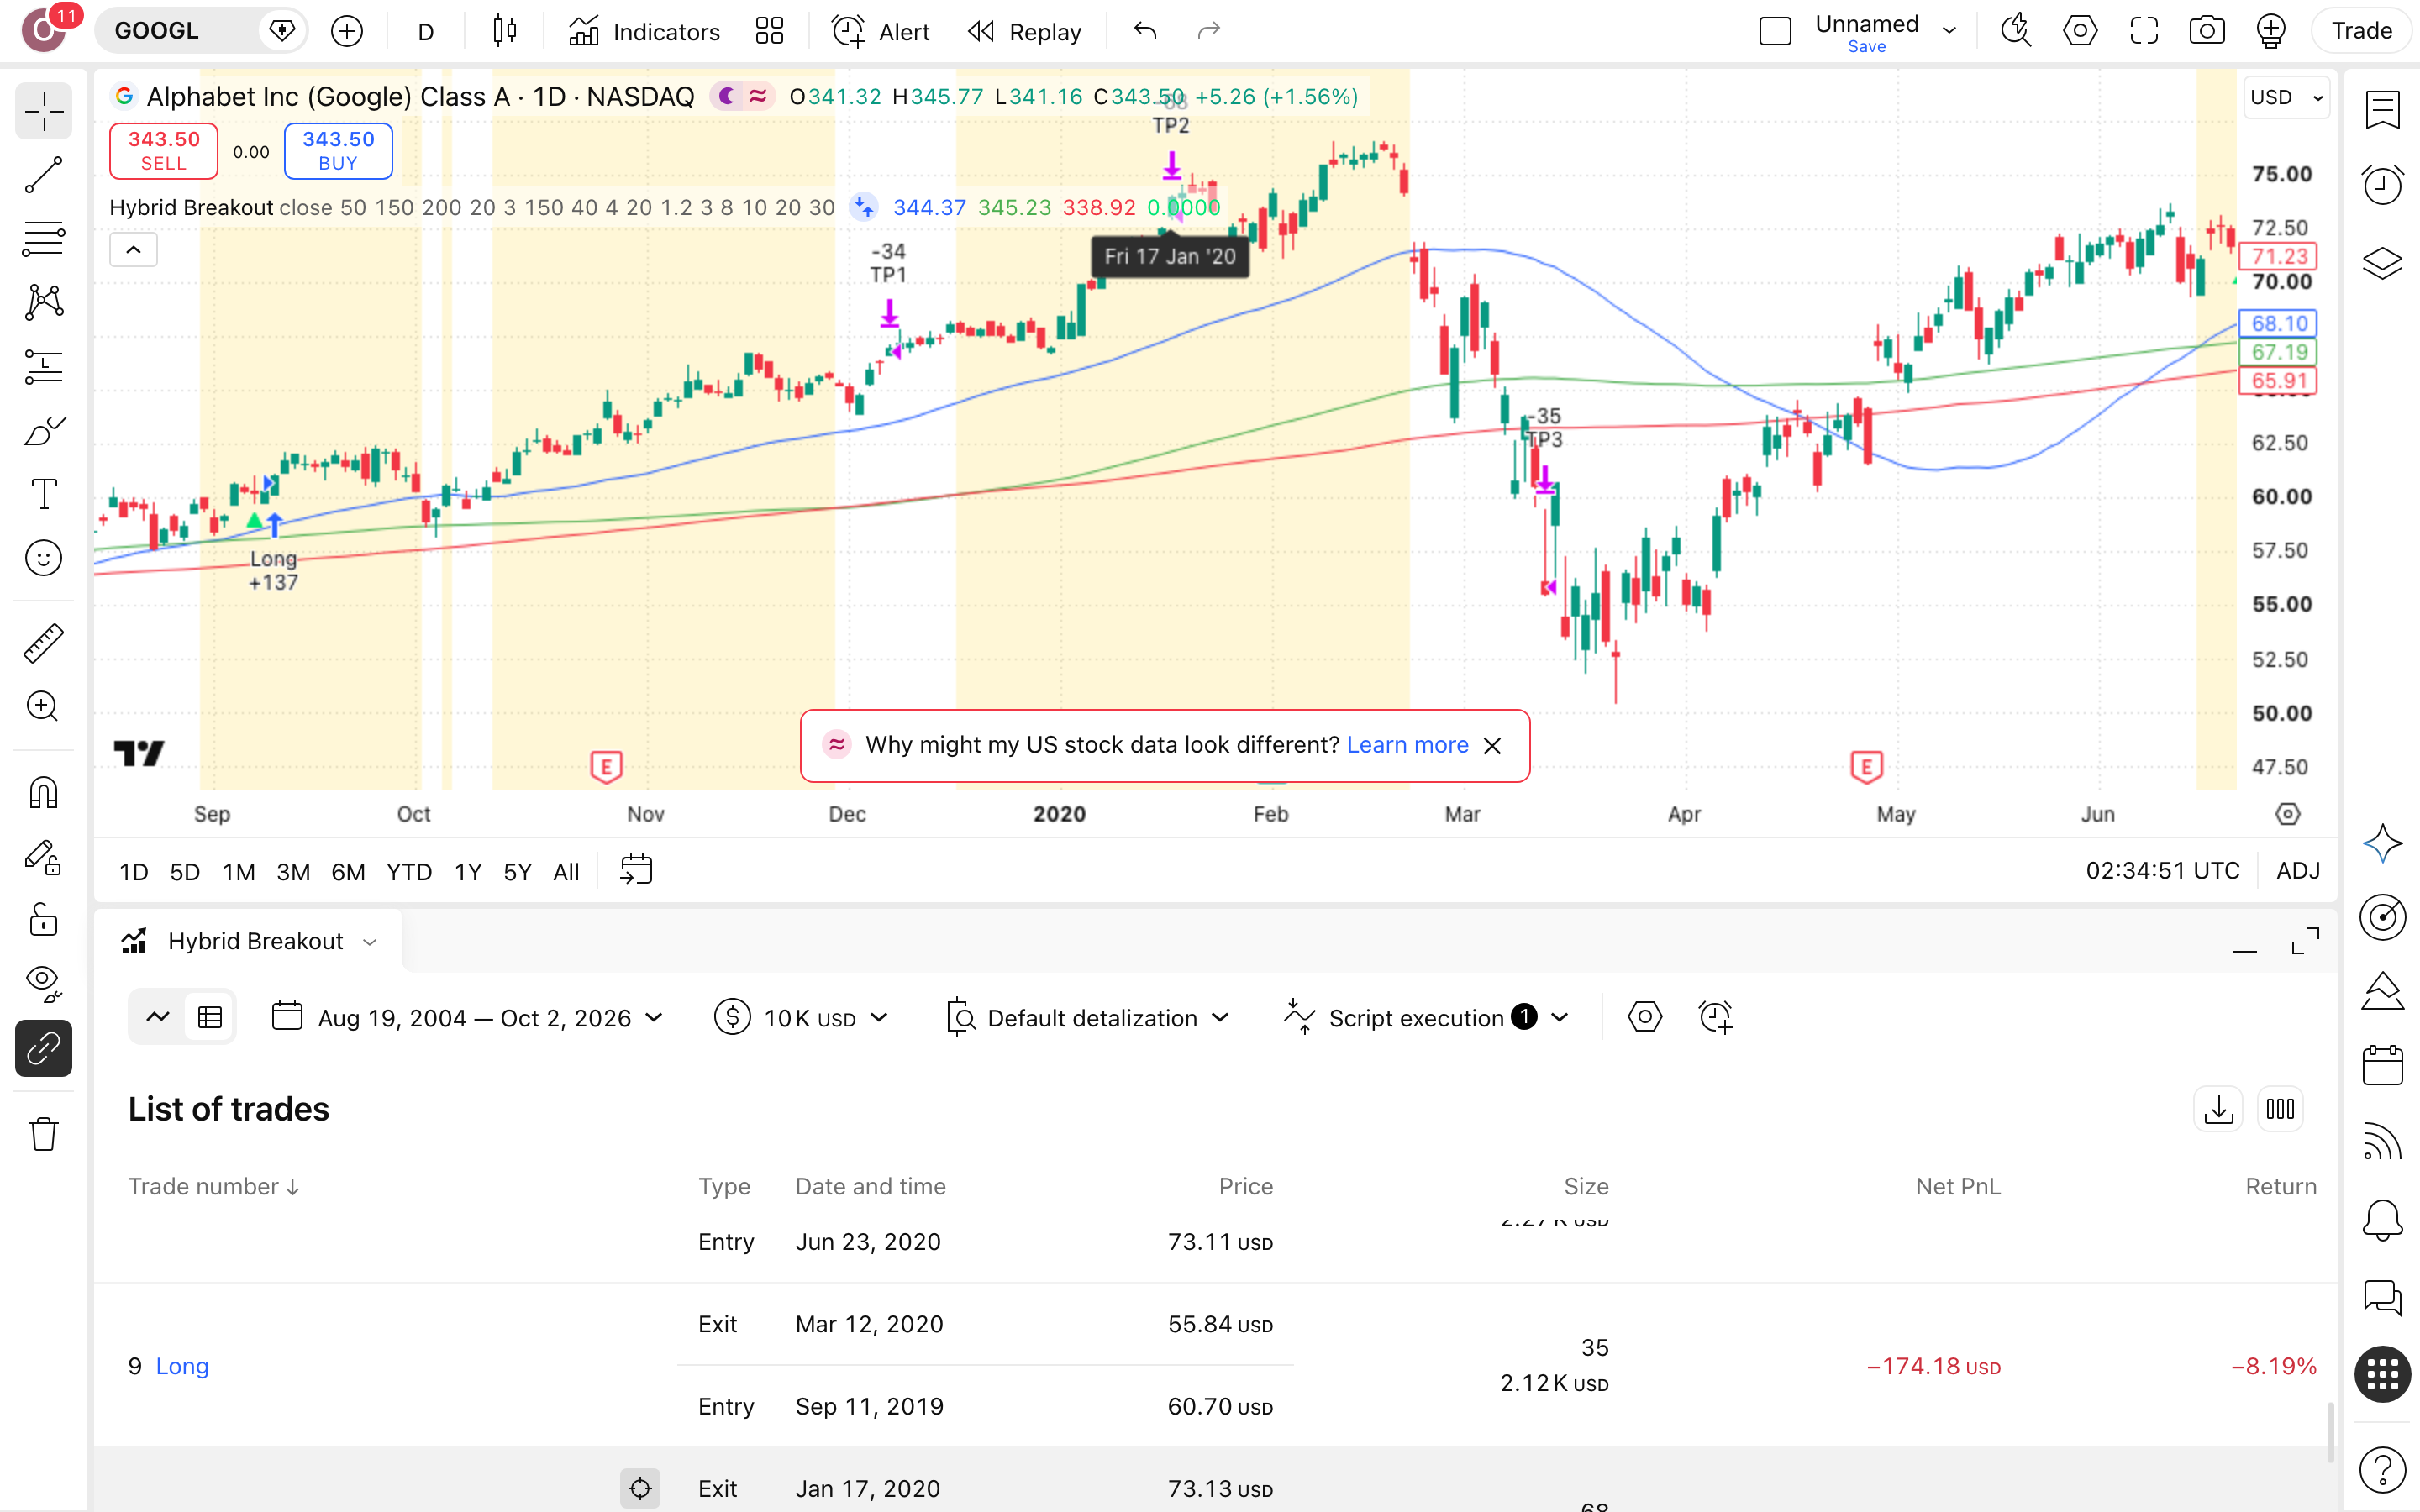2420x1512 pixels.
Task: Start bar Replay mode
Action: pyautogui.click(x=1025, y=31)
